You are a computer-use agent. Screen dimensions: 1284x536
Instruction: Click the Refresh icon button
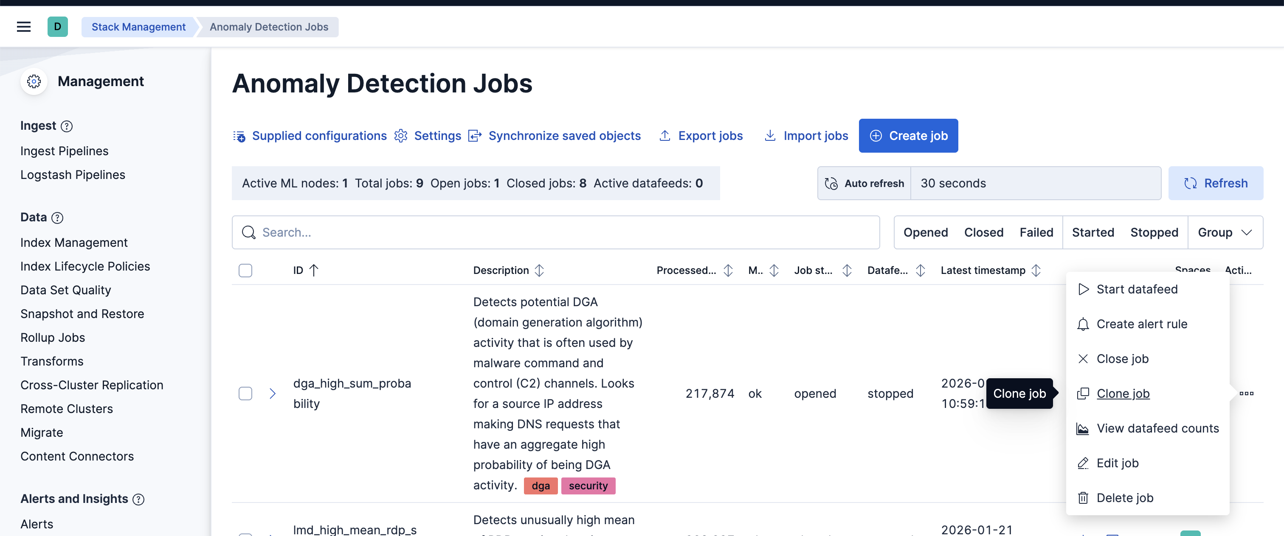click(x=1190, y=183)
